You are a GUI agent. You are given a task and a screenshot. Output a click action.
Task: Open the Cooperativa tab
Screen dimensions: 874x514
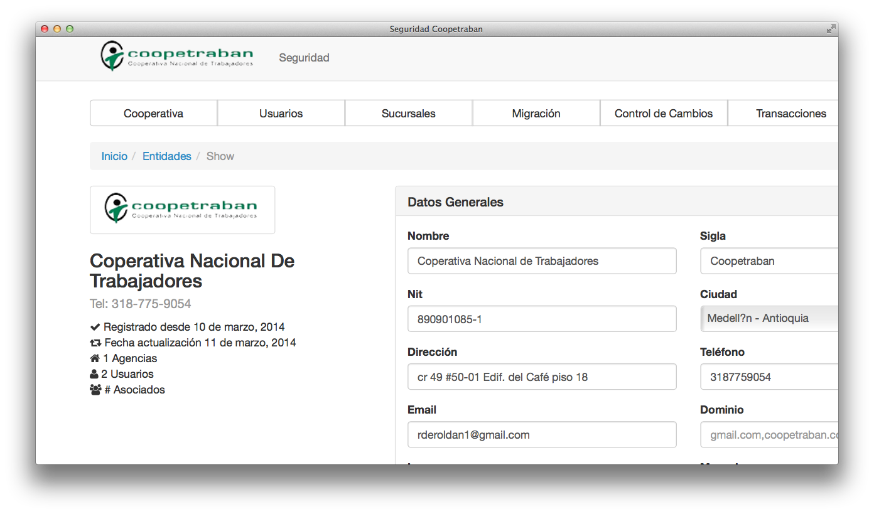click(153, 114)
